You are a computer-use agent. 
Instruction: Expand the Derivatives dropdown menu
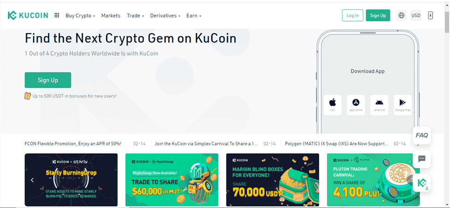coord(165,16)
